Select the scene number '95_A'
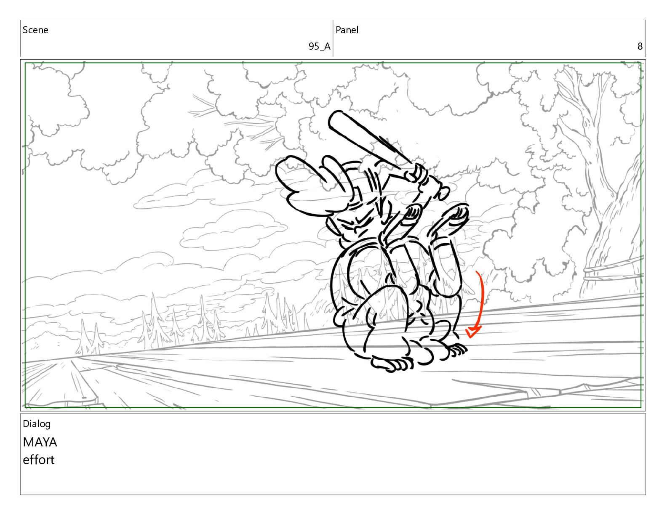The height and width of the screenshot is (515, 667). pyautogui.click(x=320, y=46)
